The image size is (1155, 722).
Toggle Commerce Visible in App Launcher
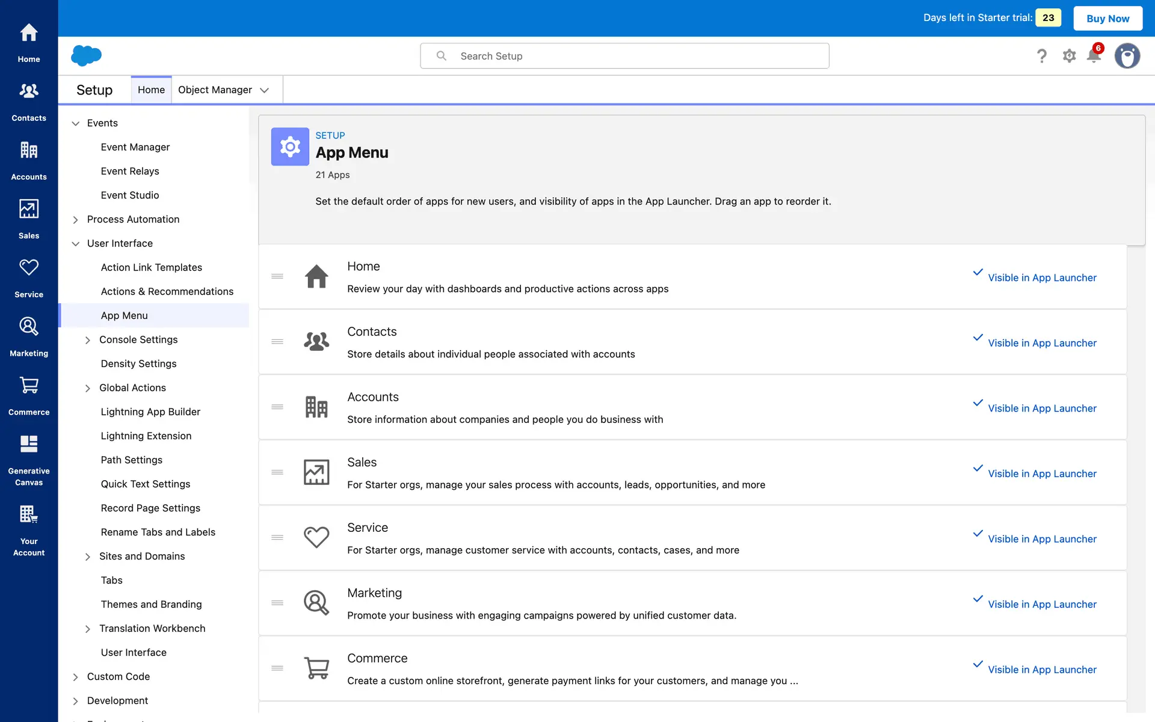1041,670
